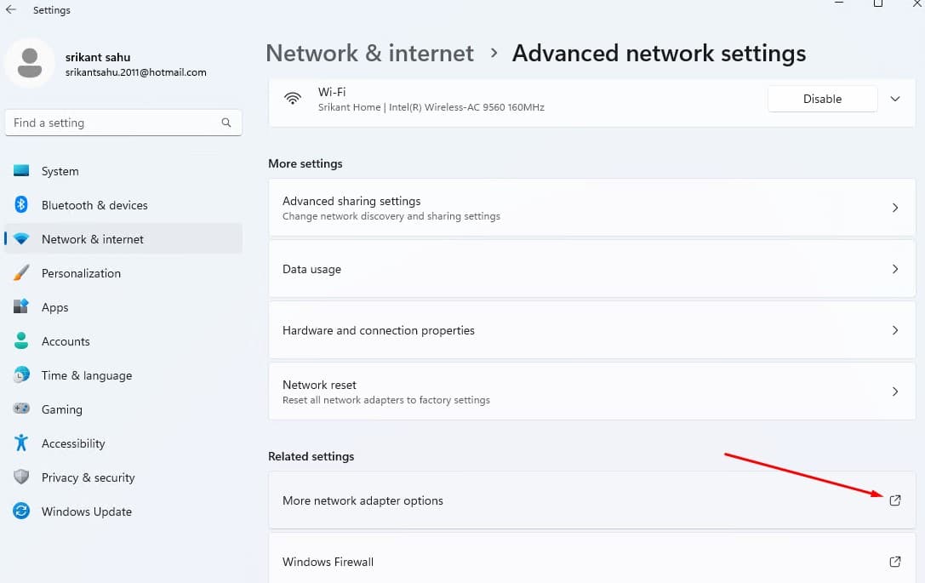
Task: Click the user name srikant sahu
Action: (98, 57)
